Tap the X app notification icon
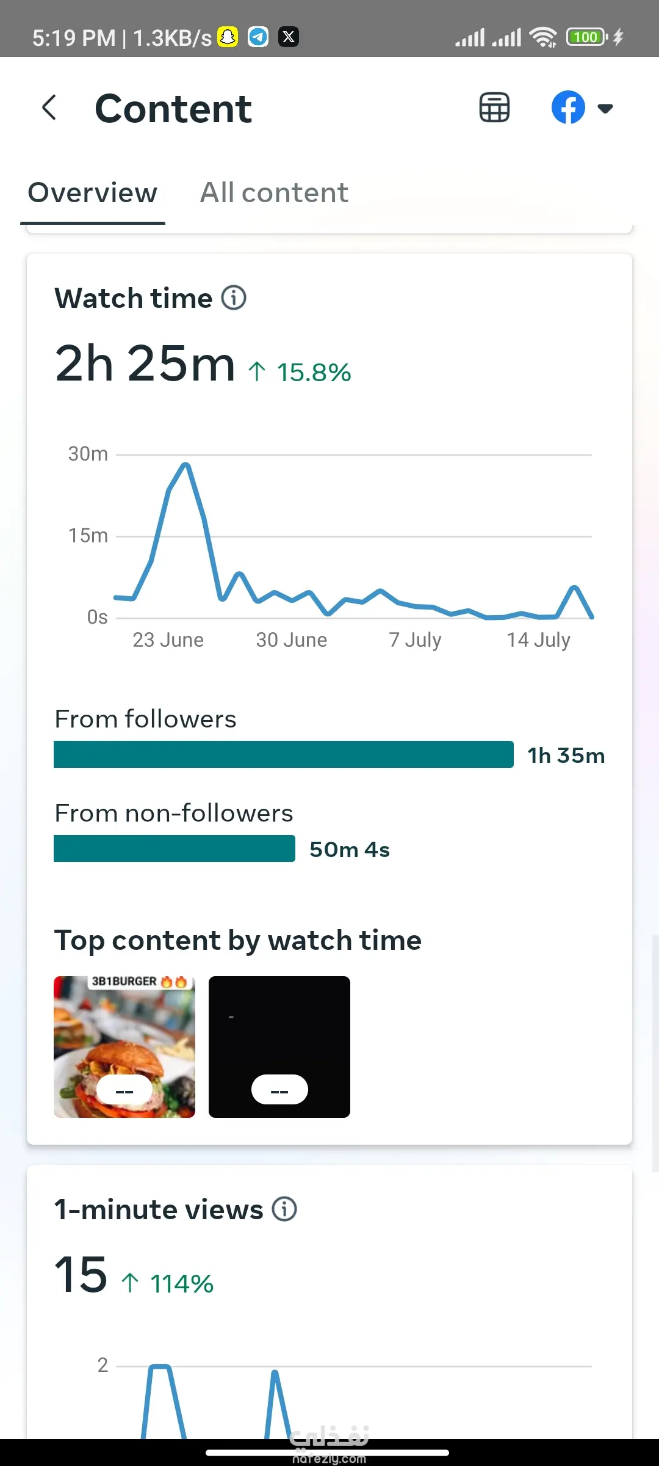Viewport: 659px width, 1466px height. click(x=289, y=37)
